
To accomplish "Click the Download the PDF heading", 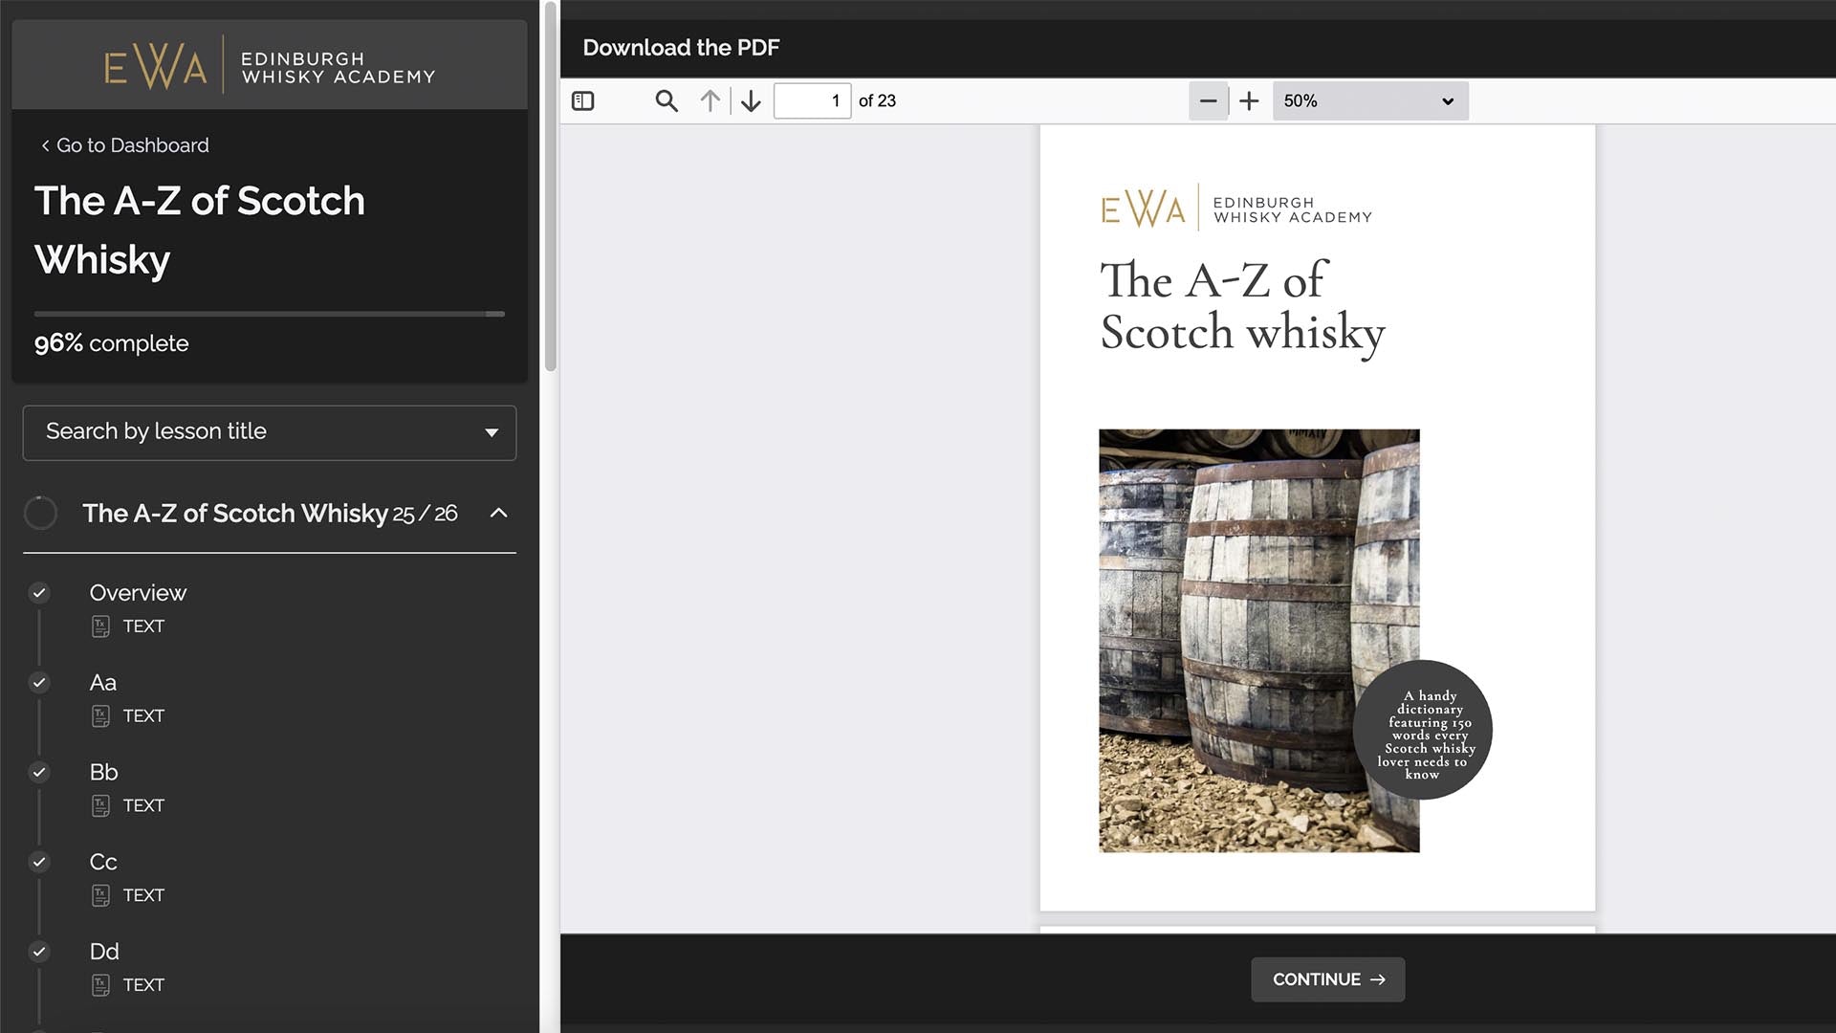I will tap(681, 48).
